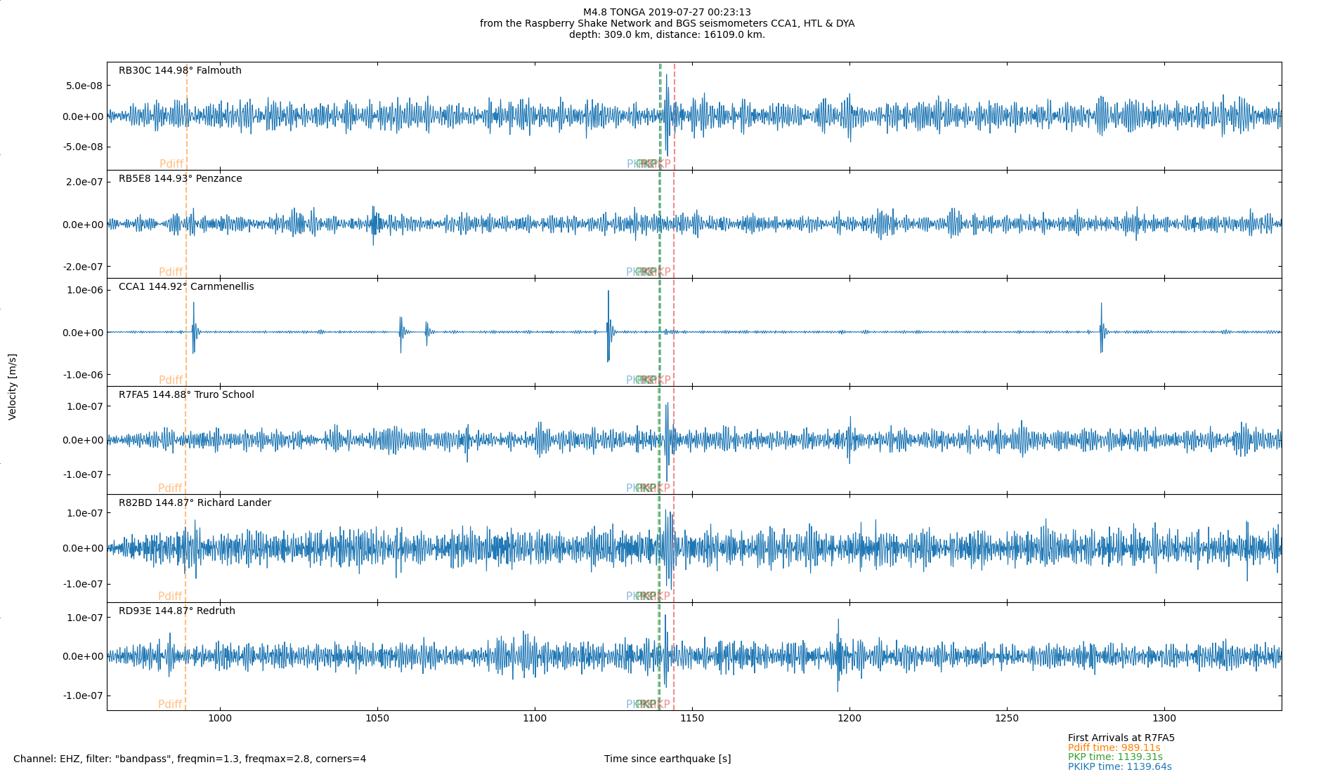
Task: Click the "Pdiff" phase label in Penzance panel
Action: tap(171, 272)
